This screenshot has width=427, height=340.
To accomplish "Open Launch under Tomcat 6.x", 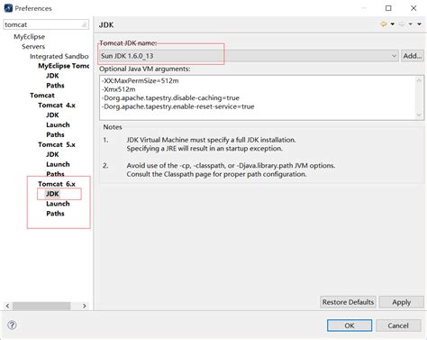I will tap(58, 204).
